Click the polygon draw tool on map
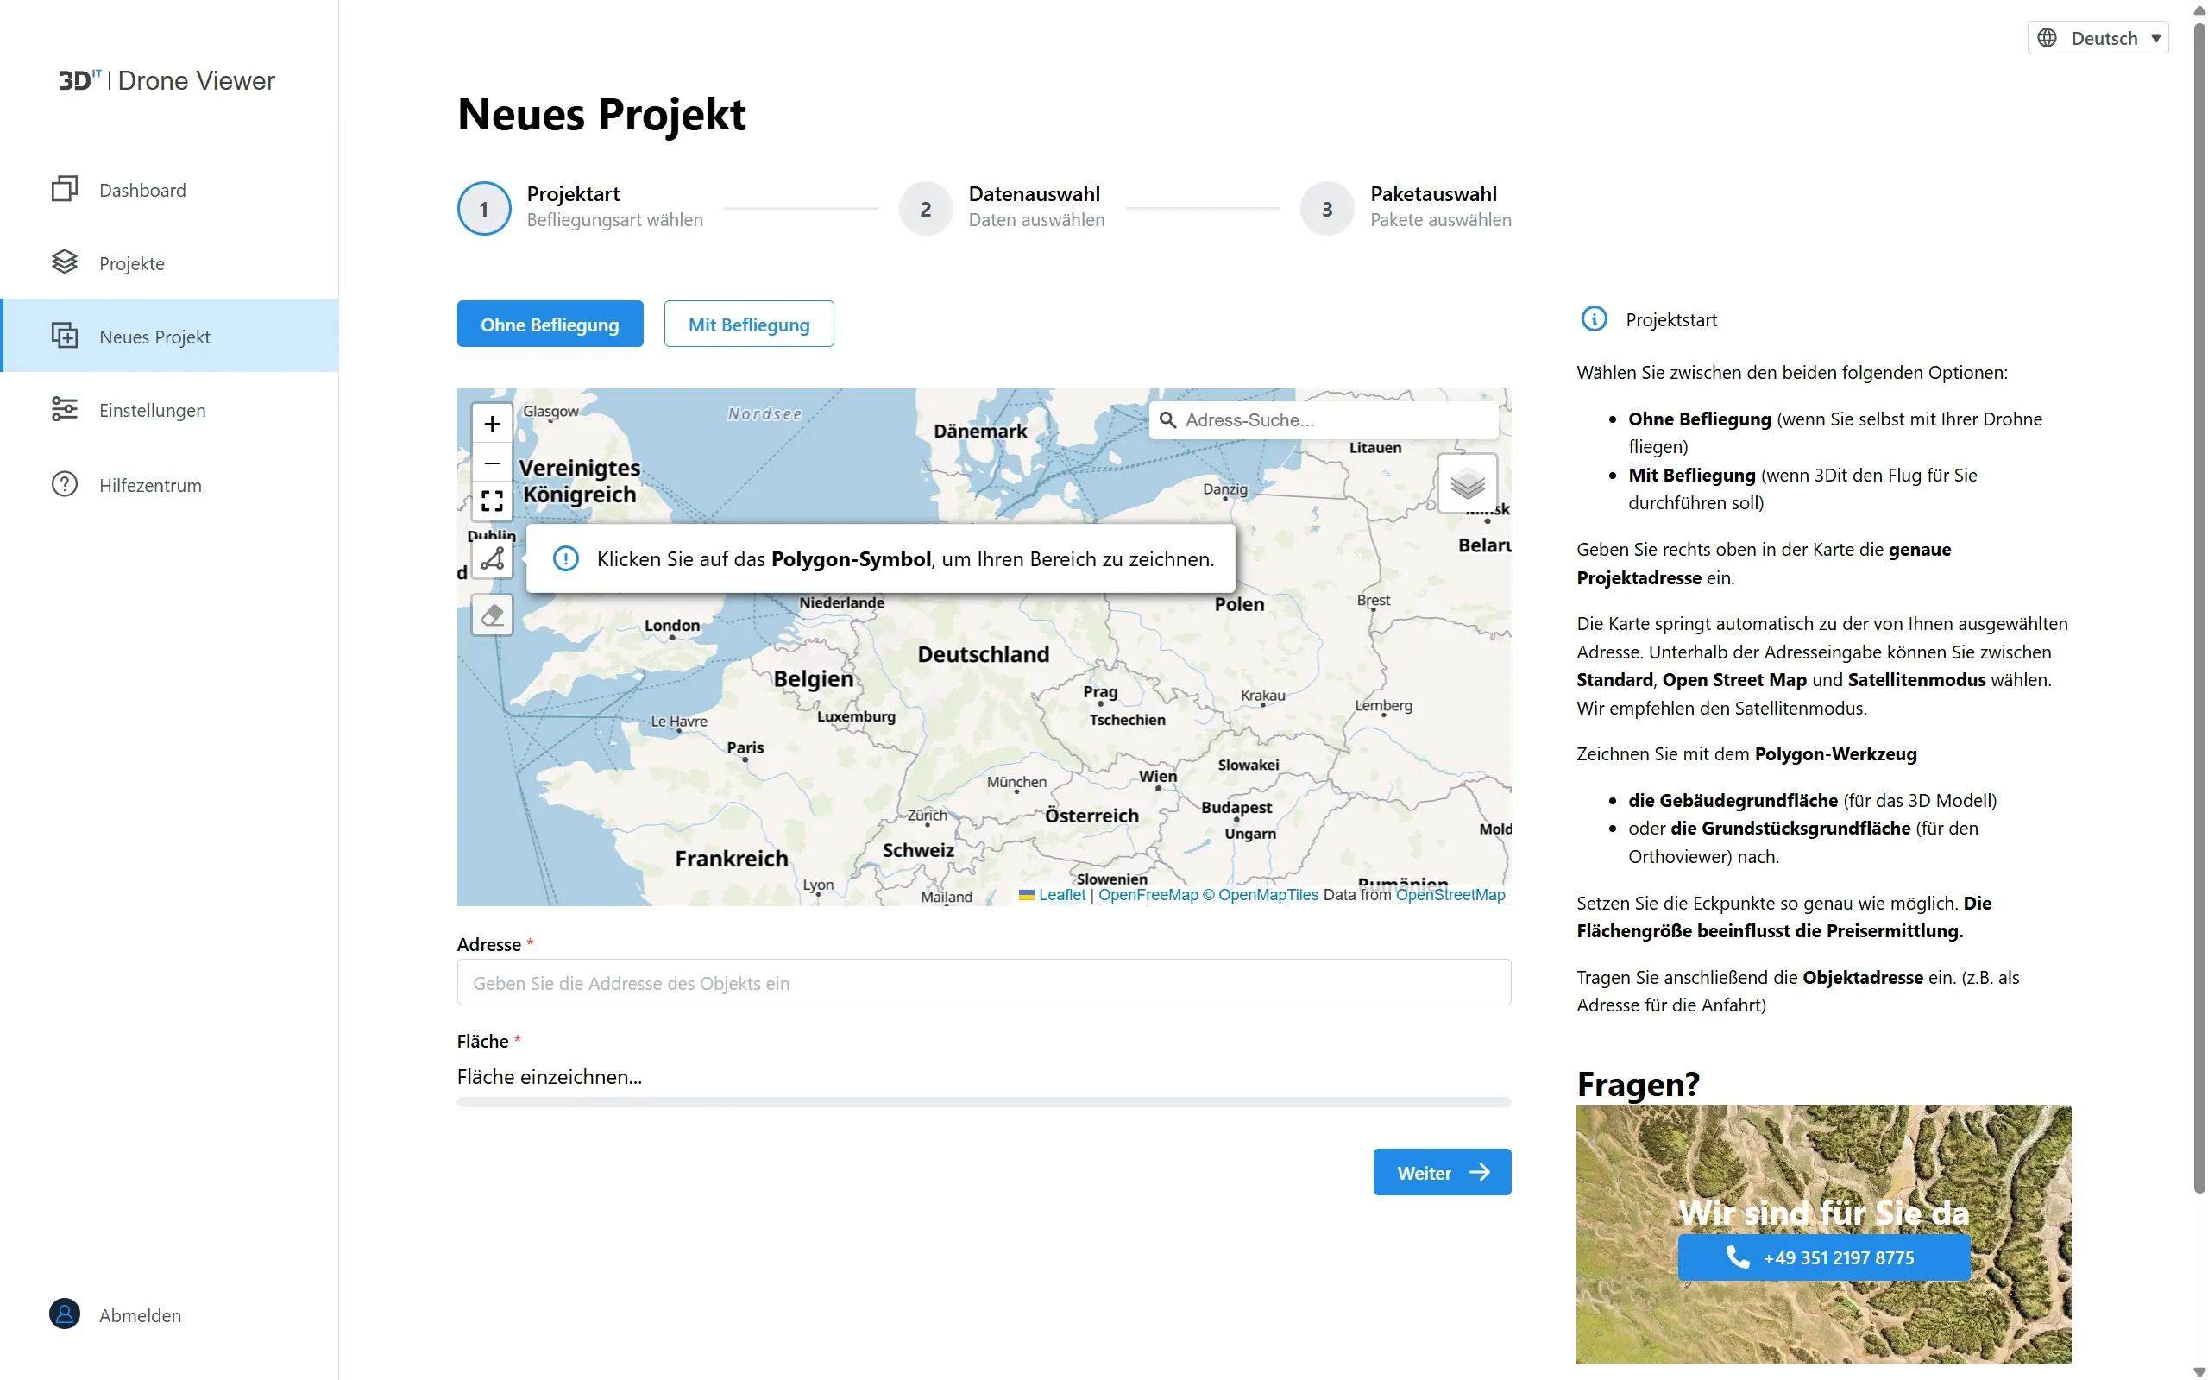Image resolution: width=2208 pixels, height=1380 pixels. pos(492,558)
